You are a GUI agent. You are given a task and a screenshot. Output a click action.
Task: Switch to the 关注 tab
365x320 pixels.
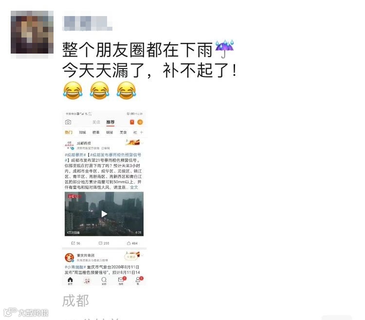pos(96,122)
